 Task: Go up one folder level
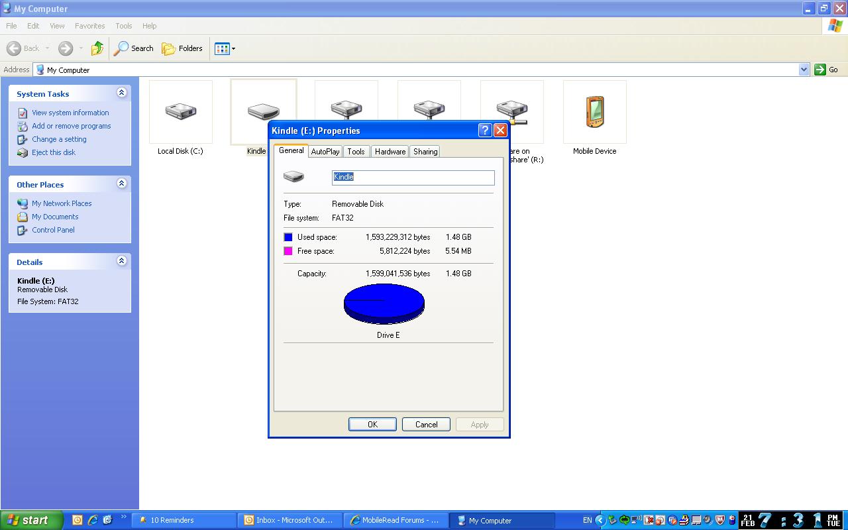[x=97, y=48]
